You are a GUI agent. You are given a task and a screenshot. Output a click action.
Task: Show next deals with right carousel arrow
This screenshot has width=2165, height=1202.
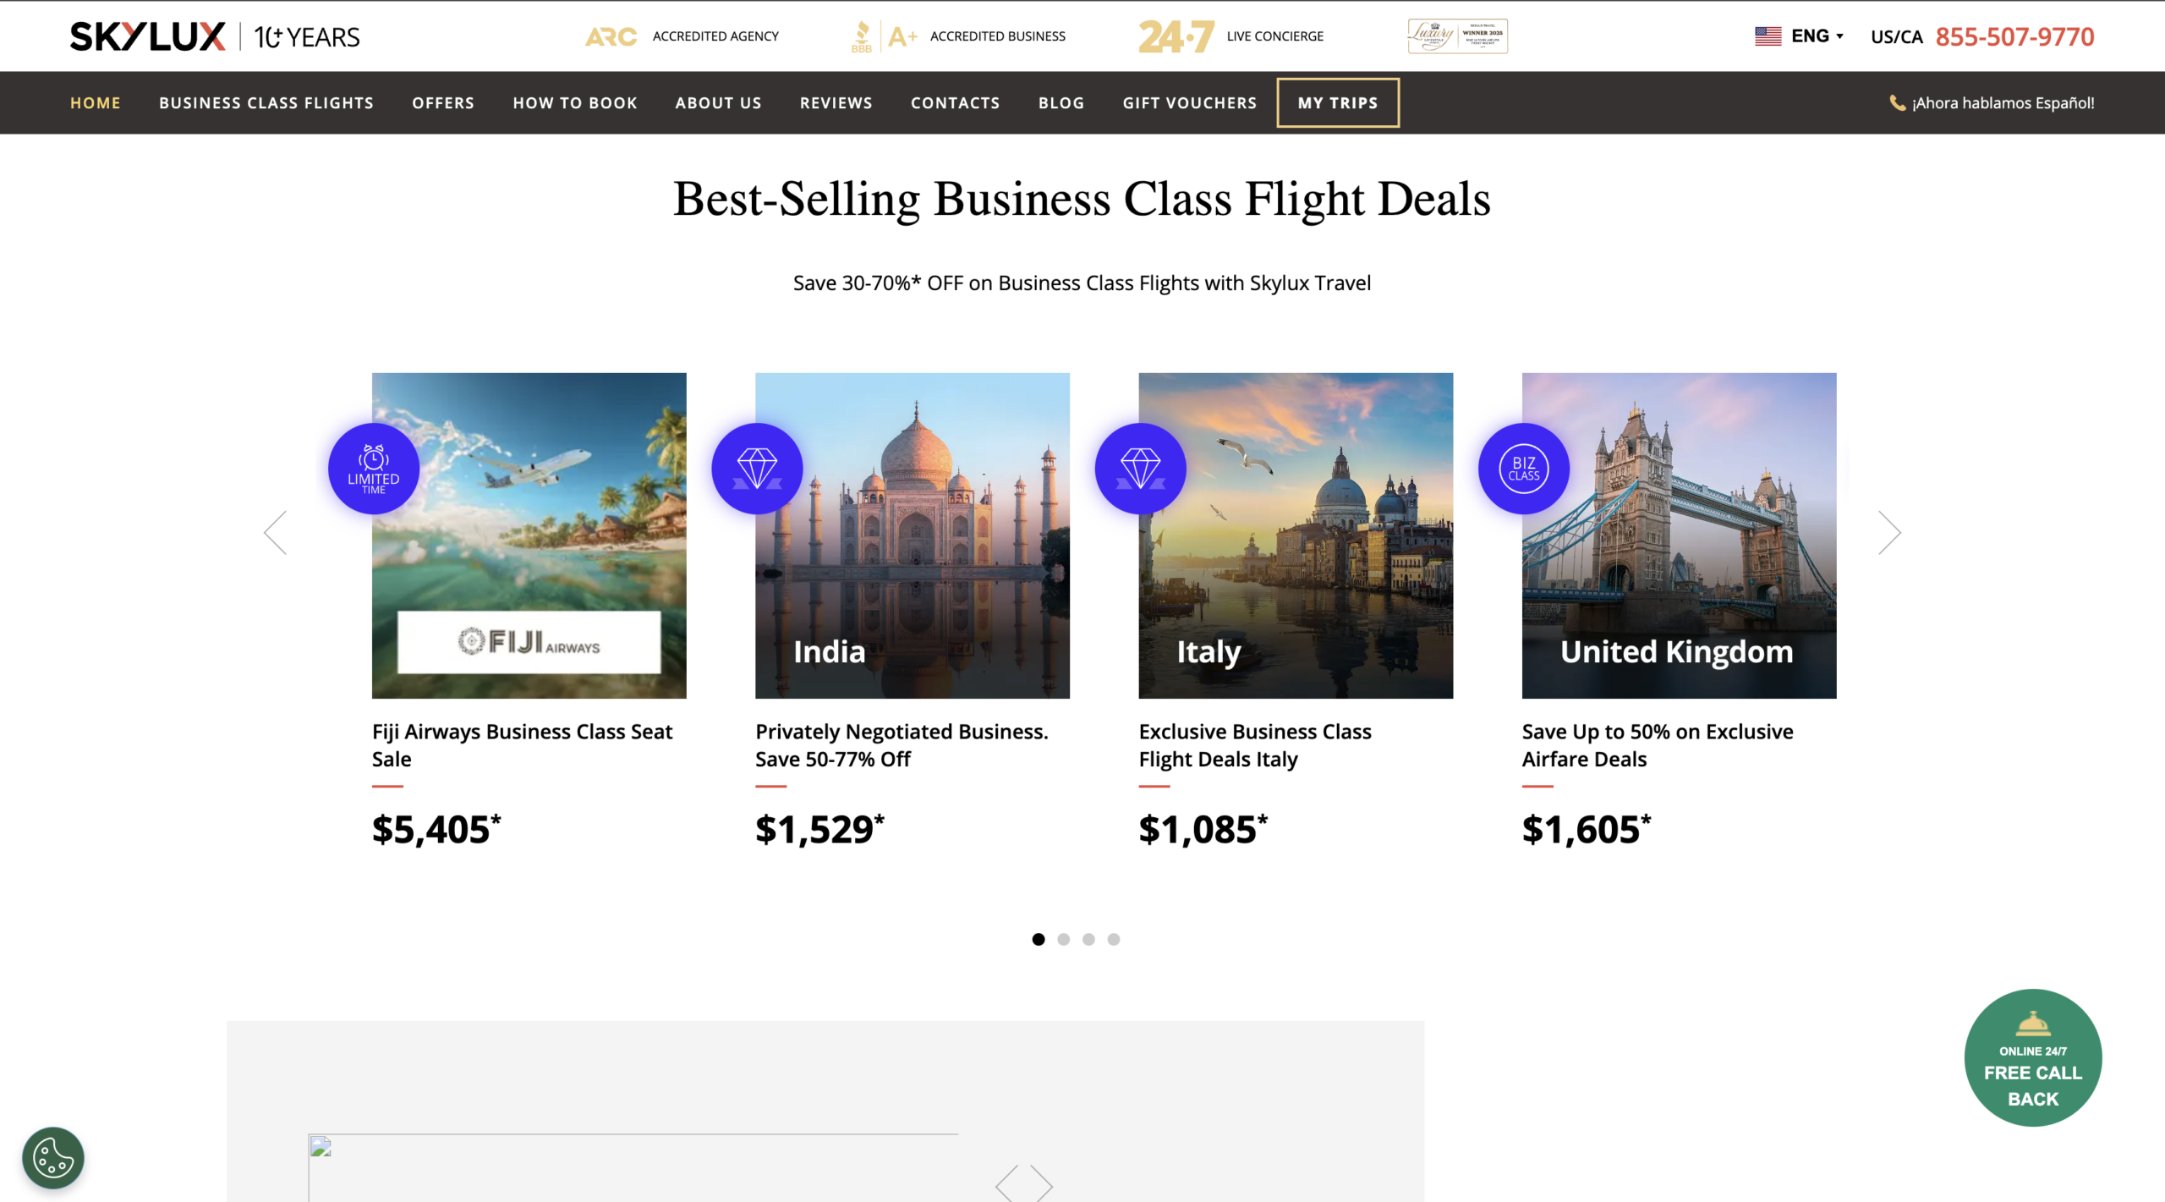point(1889,532)
